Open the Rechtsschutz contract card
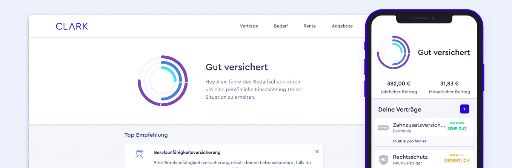 point(424,159)
